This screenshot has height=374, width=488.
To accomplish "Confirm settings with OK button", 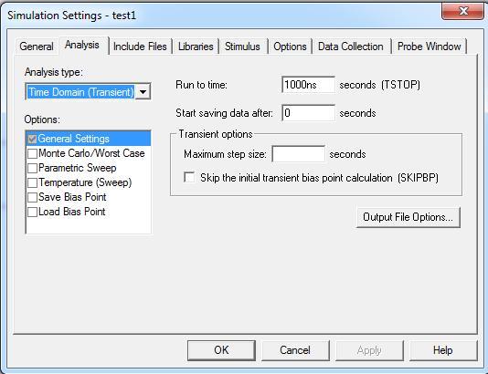I will [221, 350].
